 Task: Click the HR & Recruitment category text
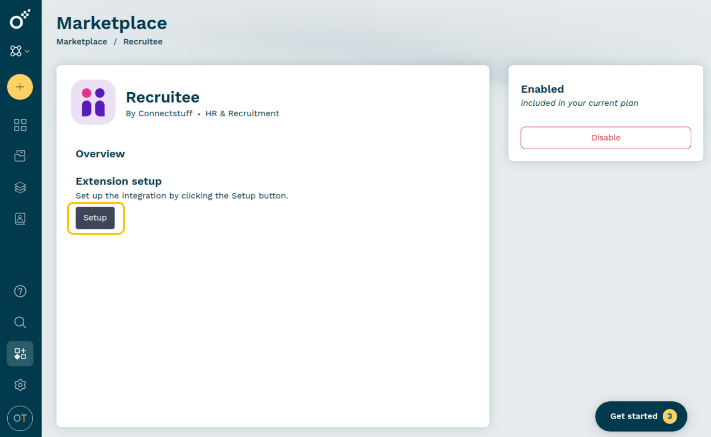coord(242,113)
